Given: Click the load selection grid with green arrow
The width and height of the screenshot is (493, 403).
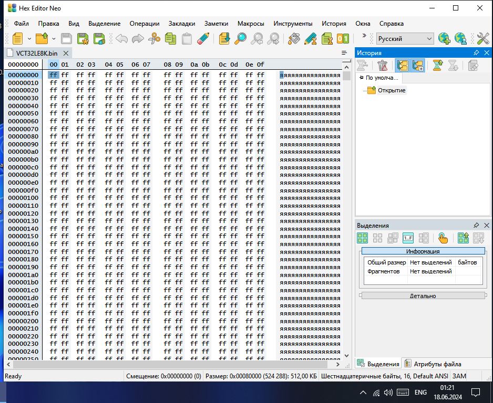Looking at the screenshot, I should [x=463, y=238].
